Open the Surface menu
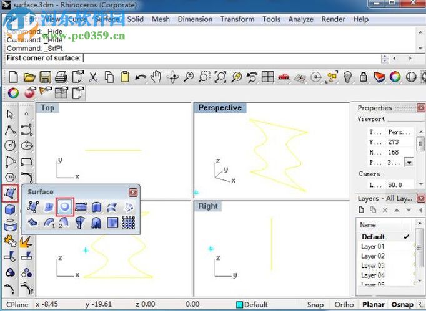 click(107, 19)
